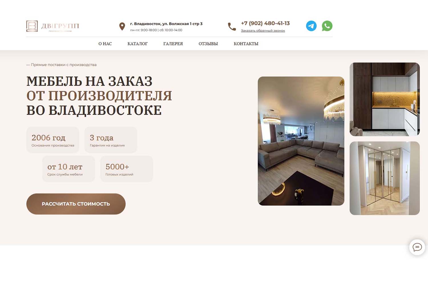The image size is (428, 285).
Task: Navigate to ОТЗЫВЫ page
Action: click(208, 44)
